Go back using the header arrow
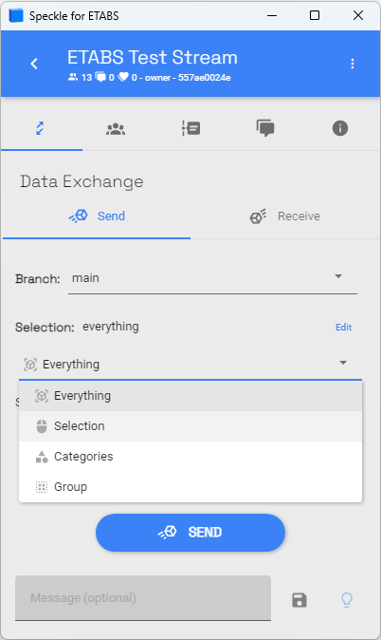The height and width of the screenshot is (640, 381). [x=34, y=64]
